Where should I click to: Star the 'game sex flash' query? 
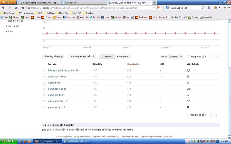click(44, 95)
